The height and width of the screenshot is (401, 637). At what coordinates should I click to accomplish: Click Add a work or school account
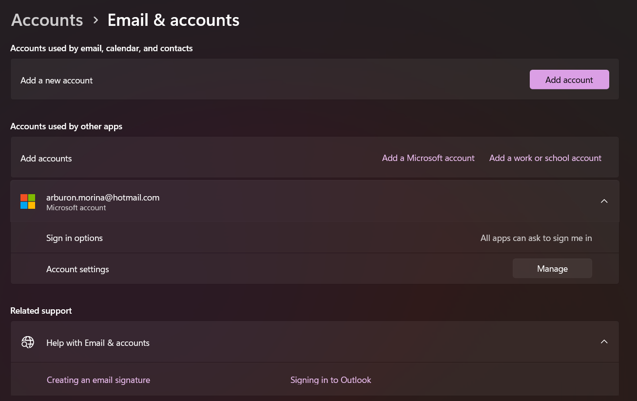tap(545, 158)
